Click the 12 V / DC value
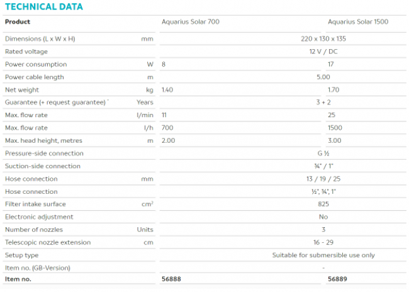409x292 pixels. [x=323, y=52]
